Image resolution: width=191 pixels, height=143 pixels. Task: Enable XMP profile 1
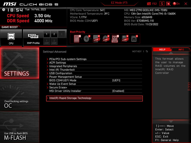point(47,34)
